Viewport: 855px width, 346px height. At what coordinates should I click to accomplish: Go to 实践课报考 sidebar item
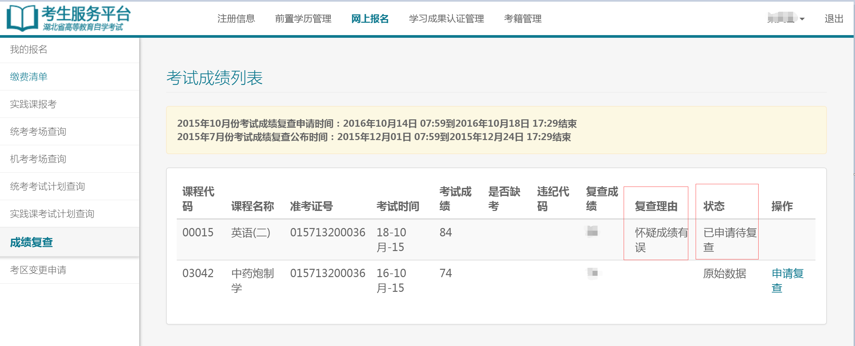pos(33,104)
